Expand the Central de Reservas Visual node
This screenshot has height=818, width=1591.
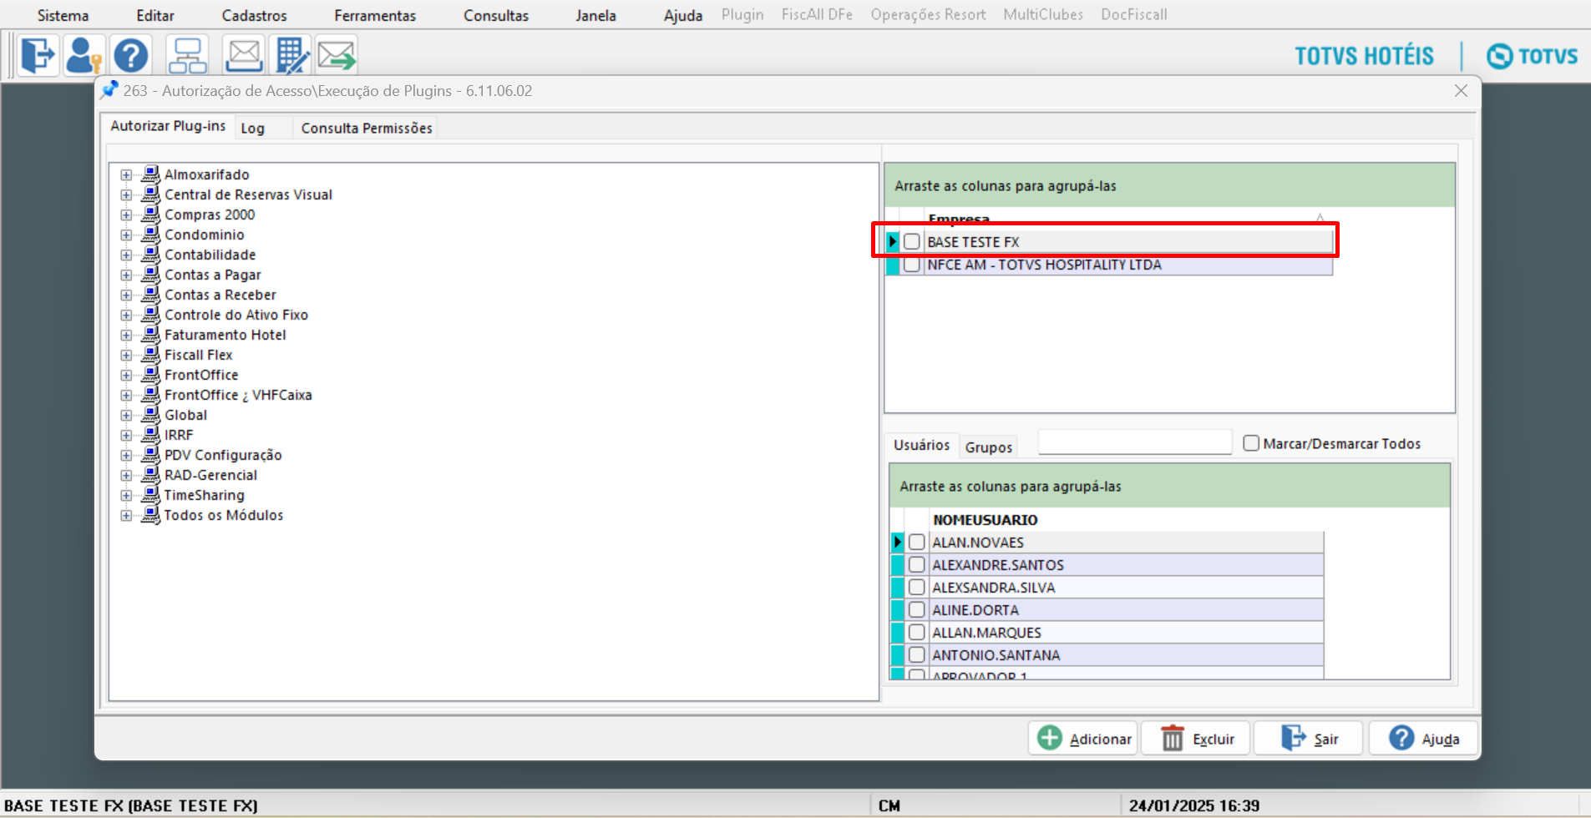click(x=126, y=194)
